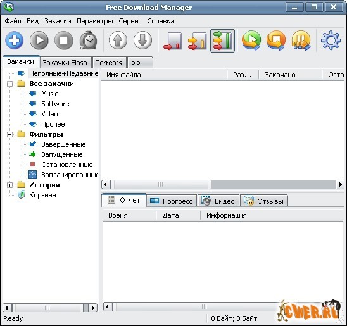
Task: Click the 0 Байт; 0 Байт status text
Action: pos(234,318)
